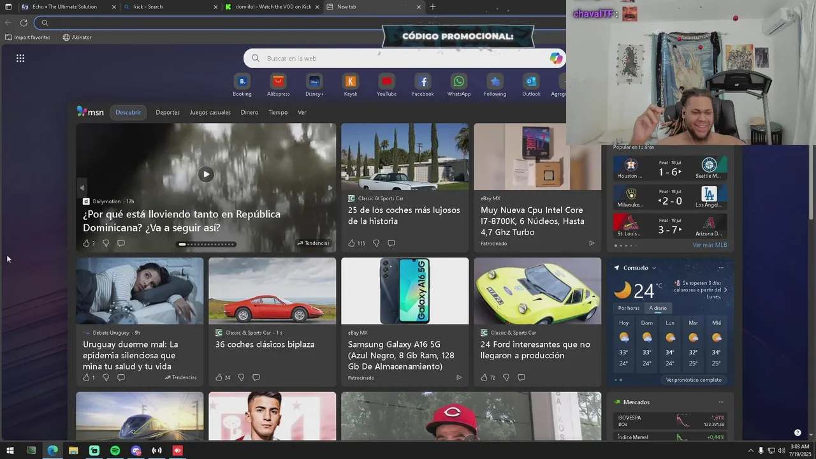Open the tab actions menu icon
This screenshot has width=816, height=459.
(x=8, y=7)
